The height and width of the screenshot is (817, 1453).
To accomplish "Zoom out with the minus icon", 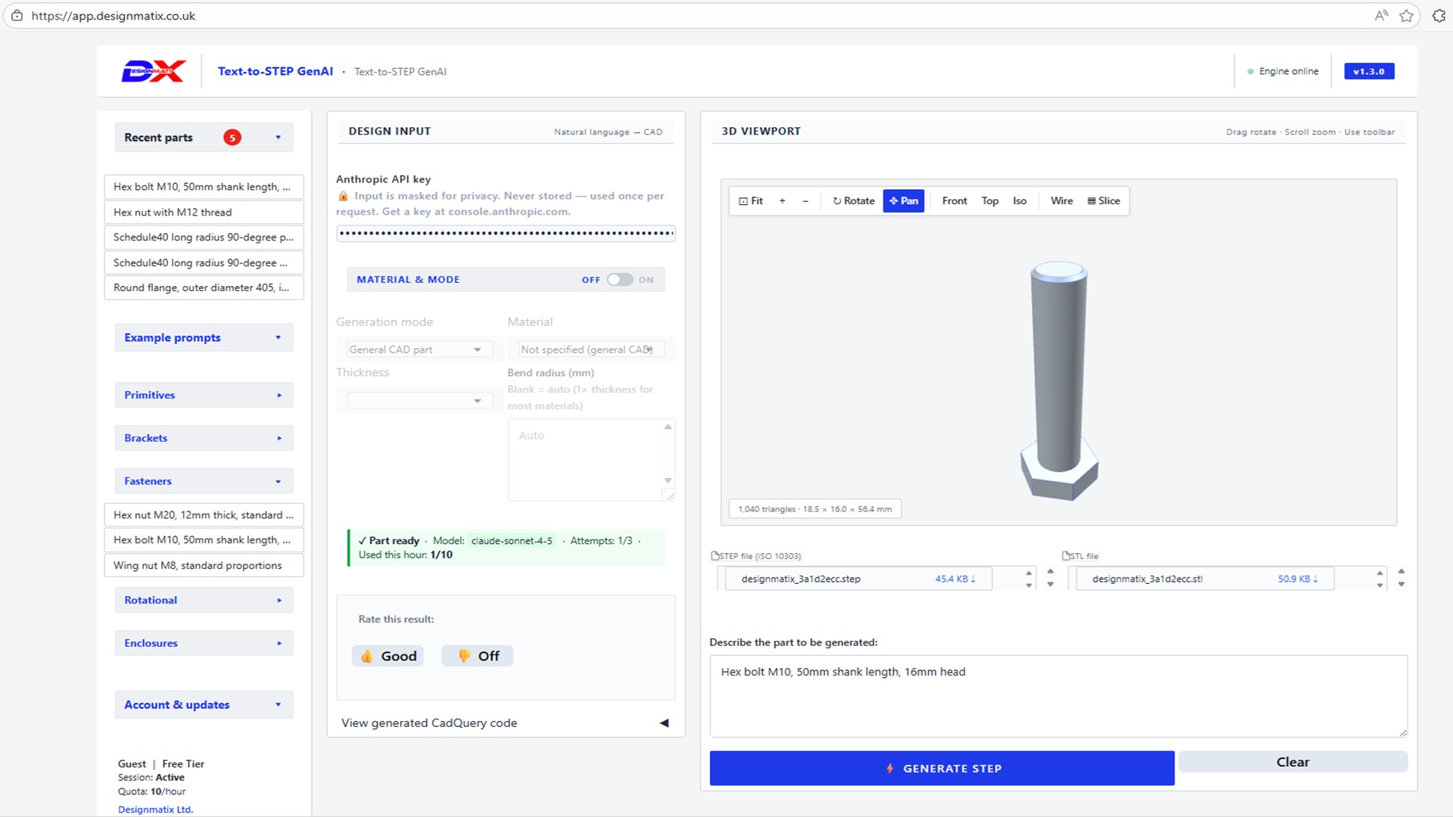I will (805, 200).
